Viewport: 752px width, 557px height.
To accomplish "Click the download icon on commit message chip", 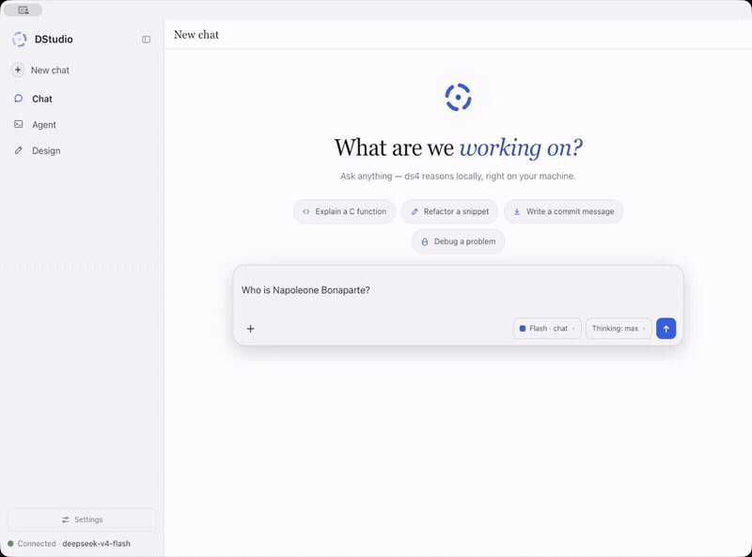I will pyautogui.click(x=517, y=211).
